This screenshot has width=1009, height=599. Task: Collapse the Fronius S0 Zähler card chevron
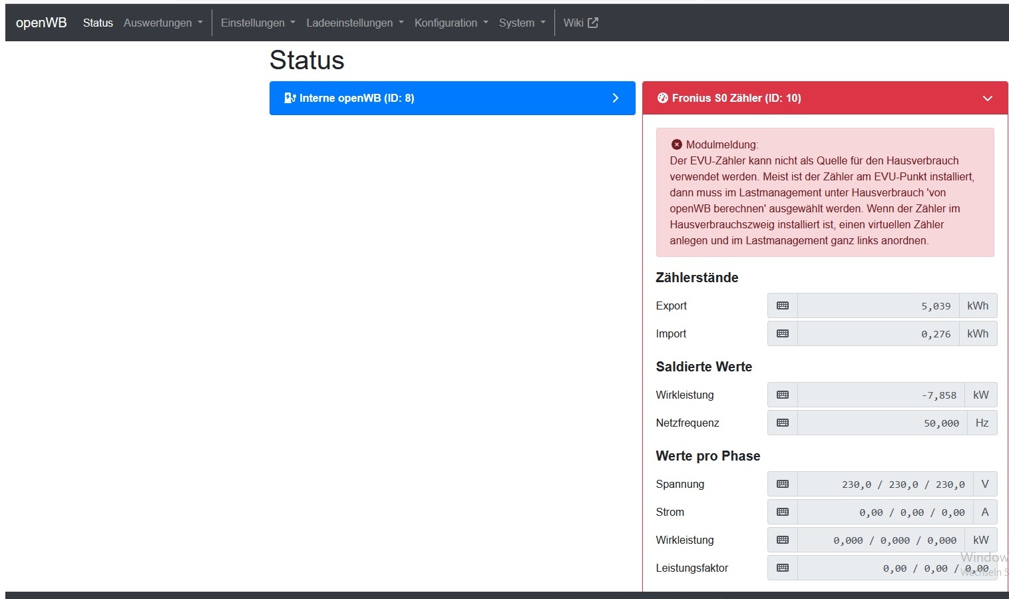[x=988, y=99]
